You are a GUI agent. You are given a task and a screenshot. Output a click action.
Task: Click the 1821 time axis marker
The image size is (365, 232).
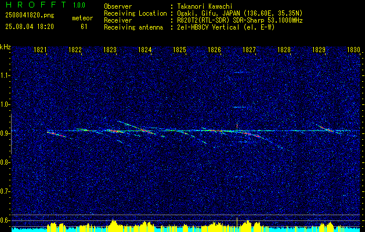tap(40, 50)
